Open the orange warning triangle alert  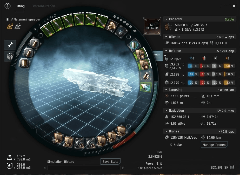(x=10, y=27)
